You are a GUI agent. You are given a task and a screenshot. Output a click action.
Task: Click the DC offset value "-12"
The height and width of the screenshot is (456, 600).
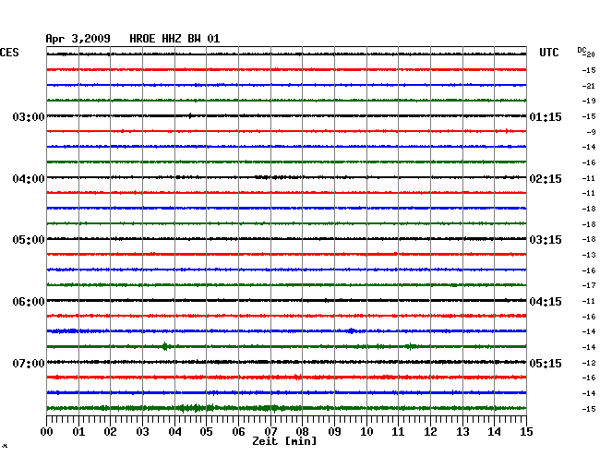pyautogui.click(x=589, y=363)
